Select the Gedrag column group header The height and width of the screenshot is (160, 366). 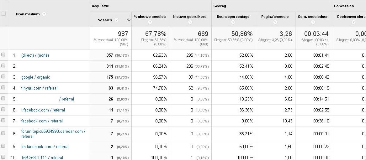[x=220, y=6]
